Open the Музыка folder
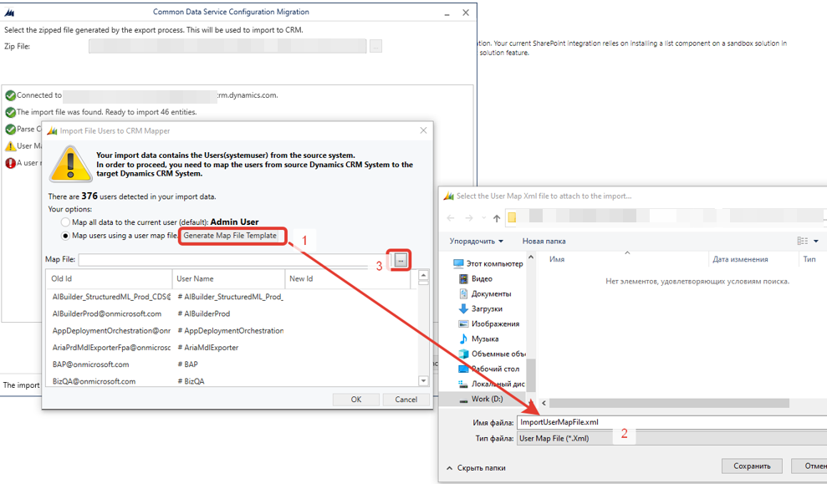This screenshot has height=484, width=827. coord(478,339)
